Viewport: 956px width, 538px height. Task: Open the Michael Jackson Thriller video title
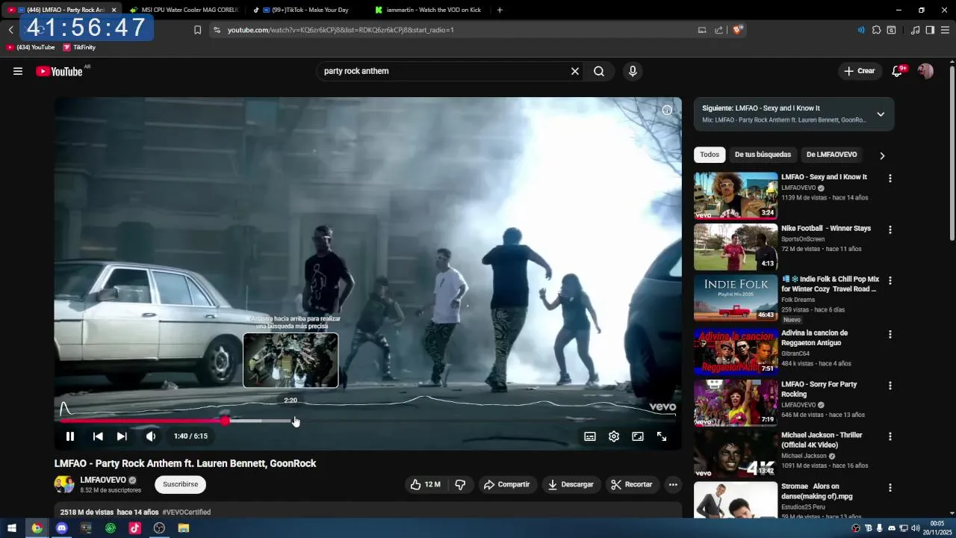coord(822,440)
